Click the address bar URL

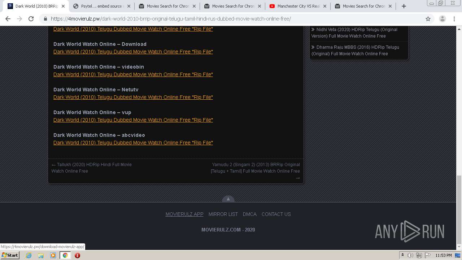171,19
